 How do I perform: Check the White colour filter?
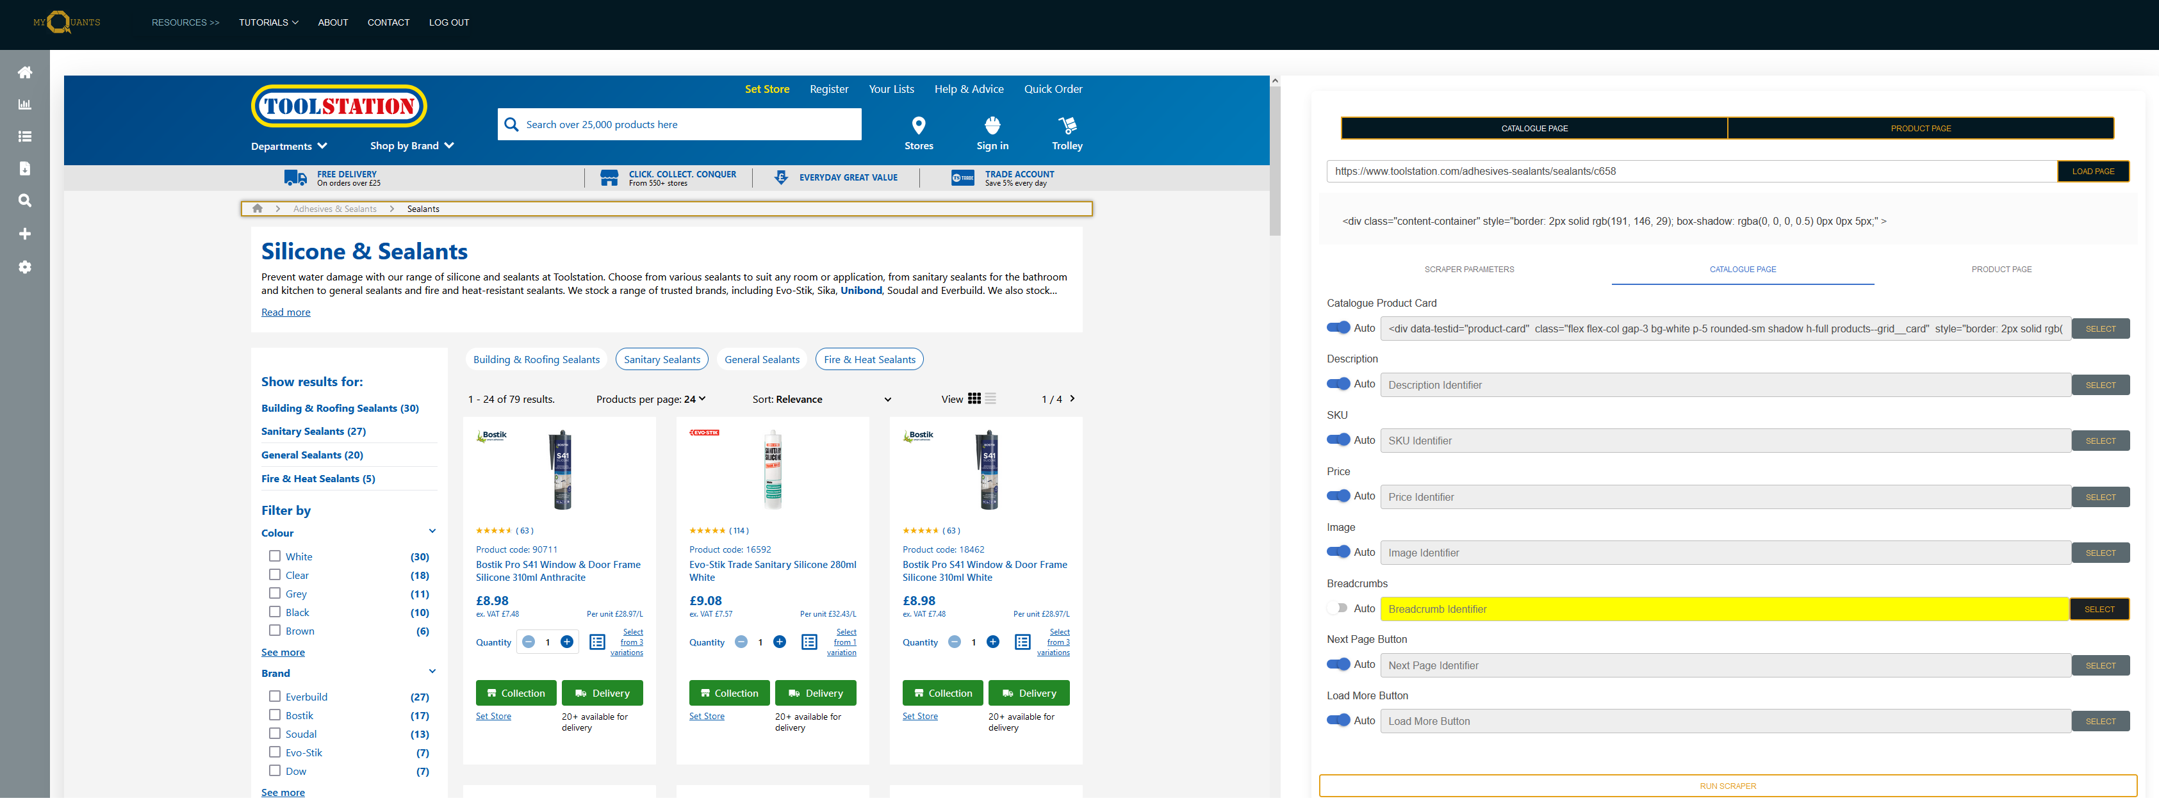click(x=274, y=557)
